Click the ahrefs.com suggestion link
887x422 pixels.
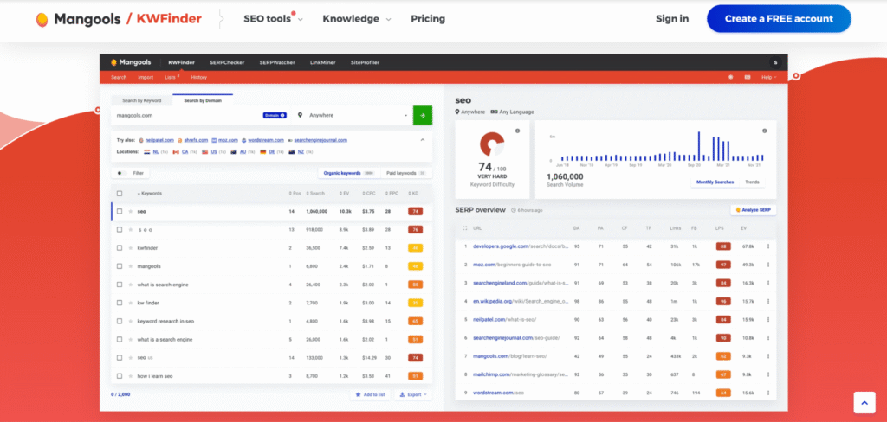194,139
